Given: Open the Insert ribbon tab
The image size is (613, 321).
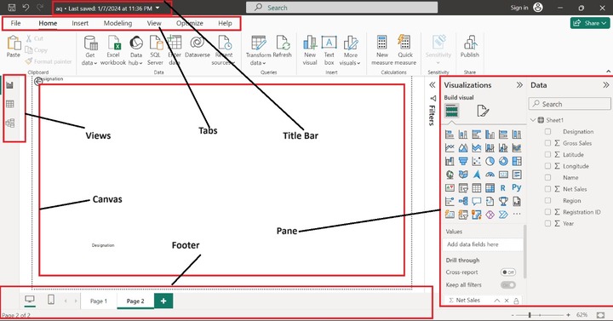Looking at the screenshot, I should [x=80, y=23].
